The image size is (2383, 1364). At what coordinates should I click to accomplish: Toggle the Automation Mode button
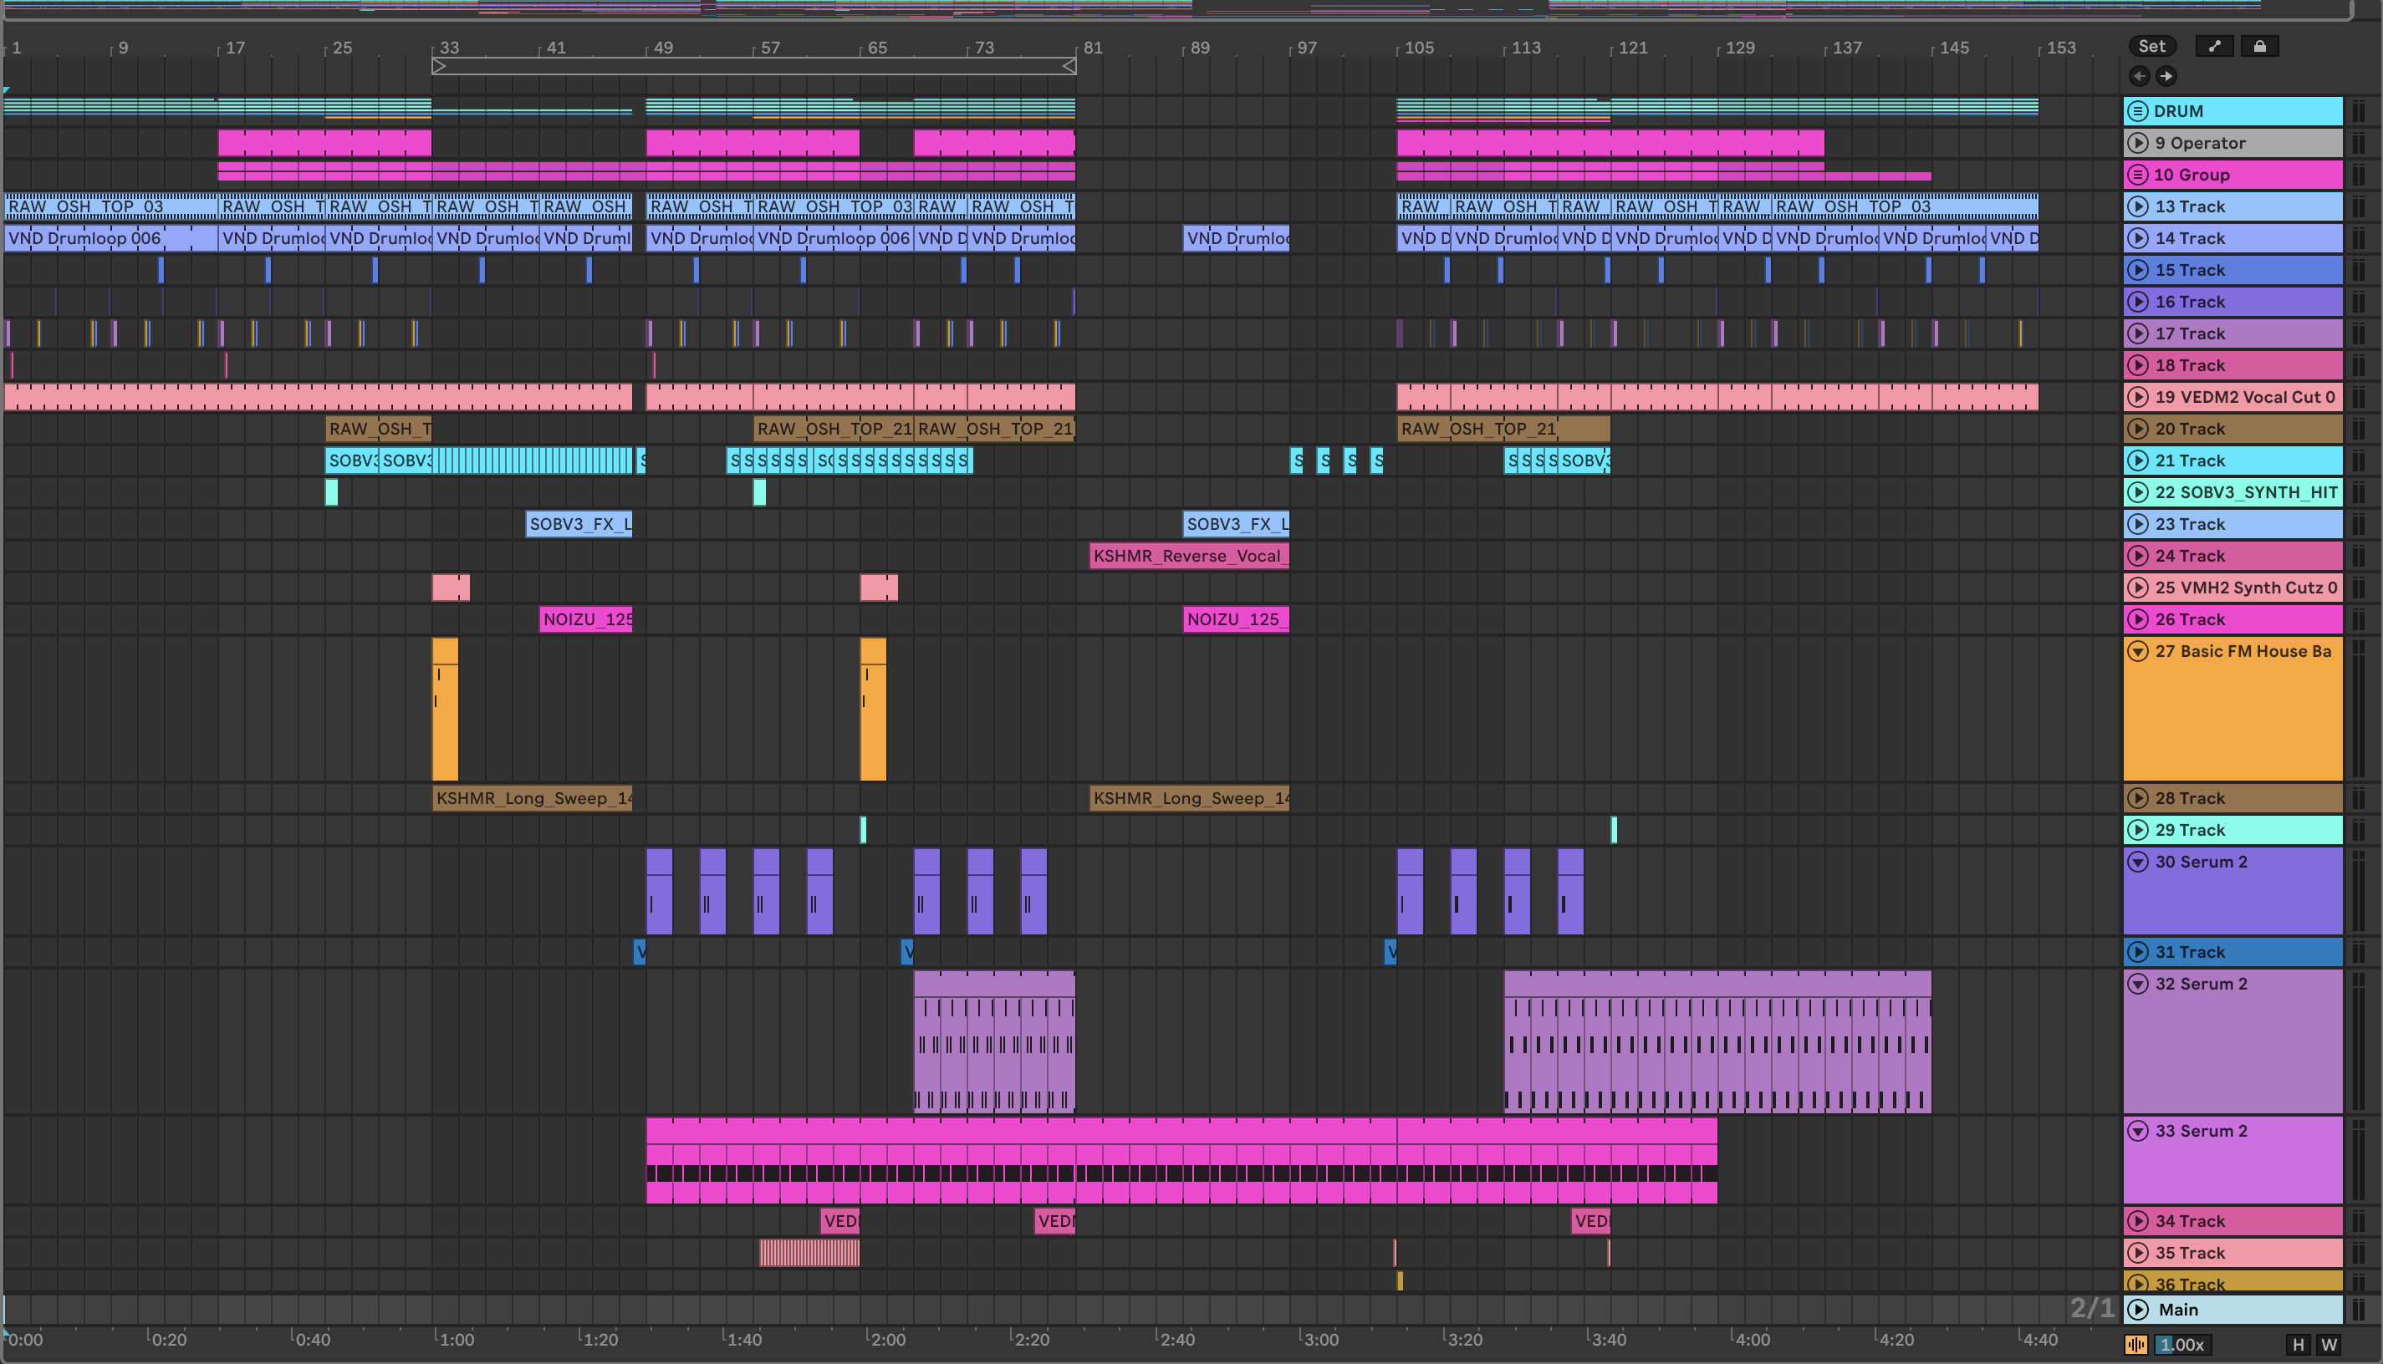[x=2214, y=46]
